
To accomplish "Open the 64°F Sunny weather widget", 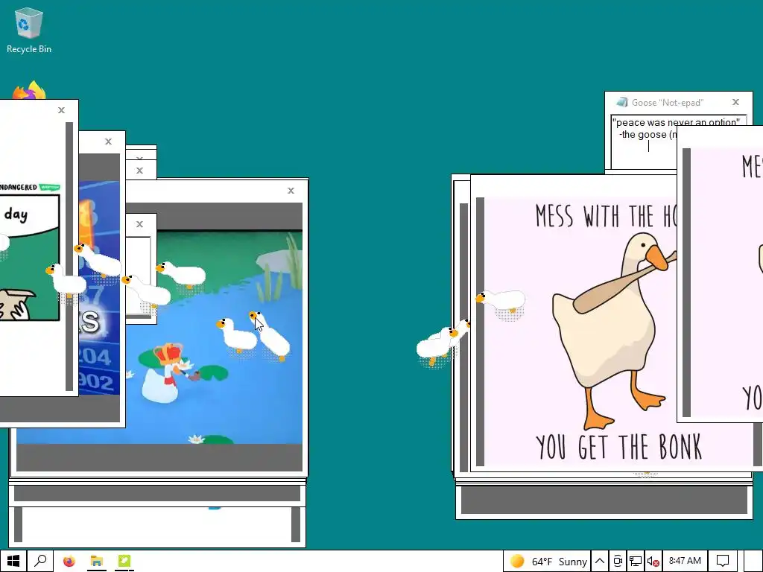I will [x=546, y=562].
